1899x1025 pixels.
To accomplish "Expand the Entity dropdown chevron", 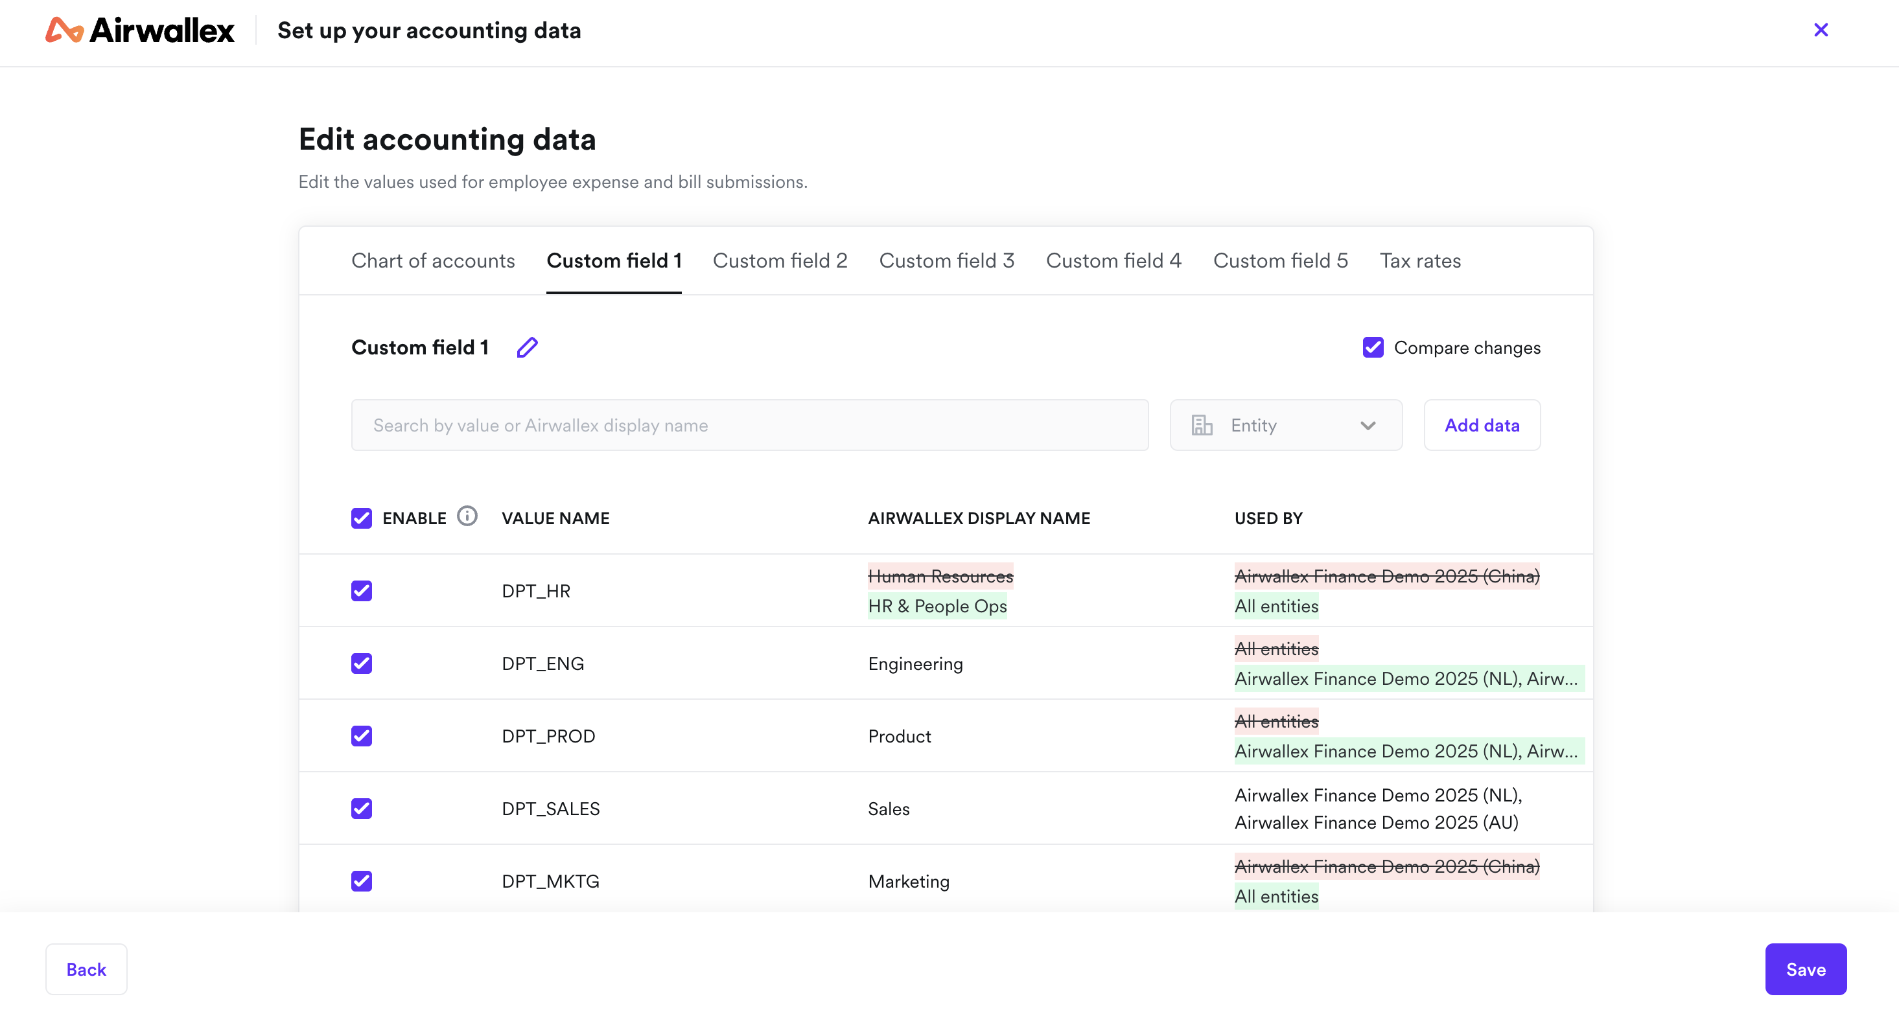I will [x=1368, y=426].
